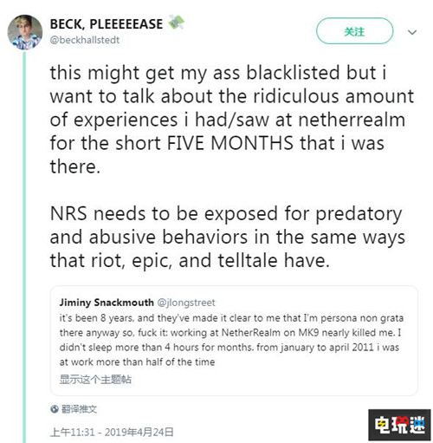
Task: Click the Jiminy Snackmouth author name
Action: click(x=107, y=303)
